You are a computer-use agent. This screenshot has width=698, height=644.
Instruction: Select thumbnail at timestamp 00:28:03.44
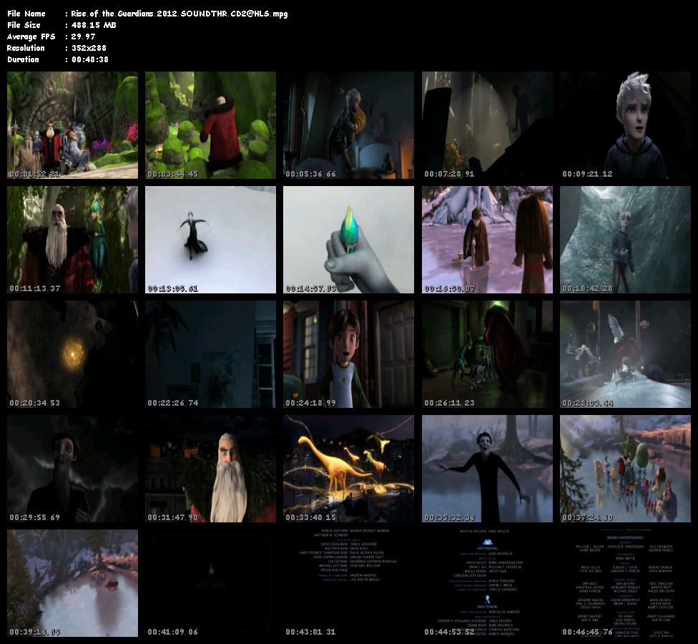pos(626,354)
